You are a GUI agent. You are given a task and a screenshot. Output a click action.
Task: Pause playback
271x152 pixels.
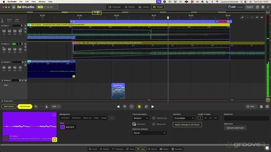pos(139,107)
